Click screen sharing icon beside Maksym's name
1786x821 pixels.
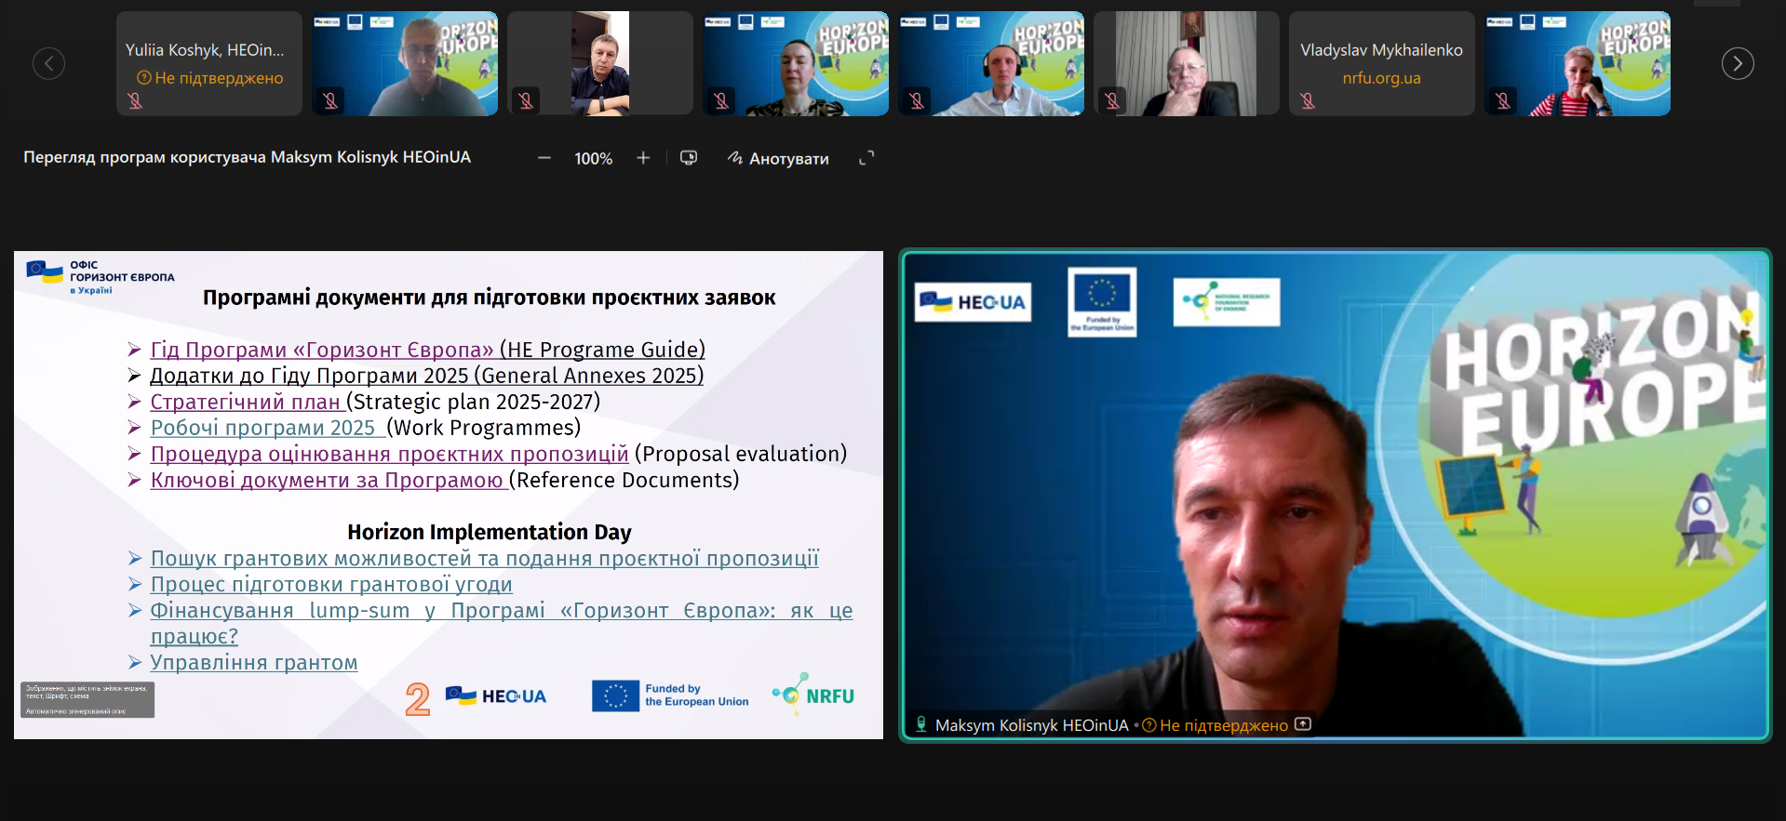coord(1303,724)
